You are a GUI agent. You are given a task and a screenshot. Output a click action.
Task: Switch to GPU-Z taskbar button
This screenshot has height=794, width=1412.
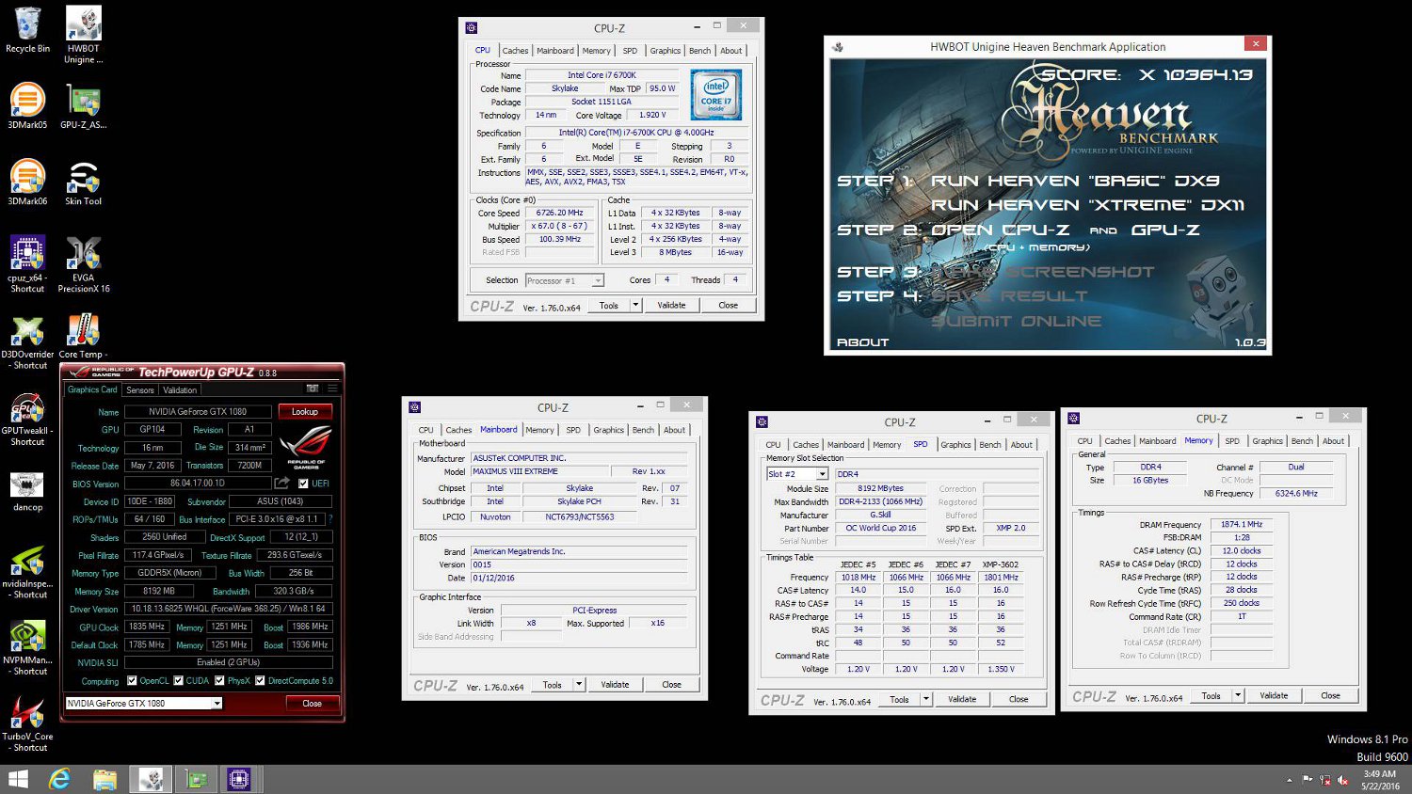tap(196, 779)
